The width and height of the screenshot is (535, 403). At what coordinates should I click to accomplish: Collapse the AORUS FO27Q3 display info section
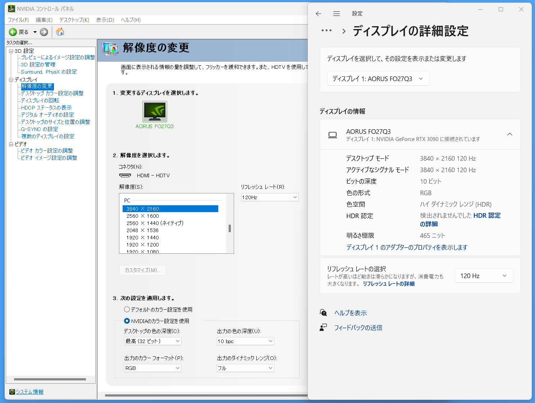coord(509,134)
